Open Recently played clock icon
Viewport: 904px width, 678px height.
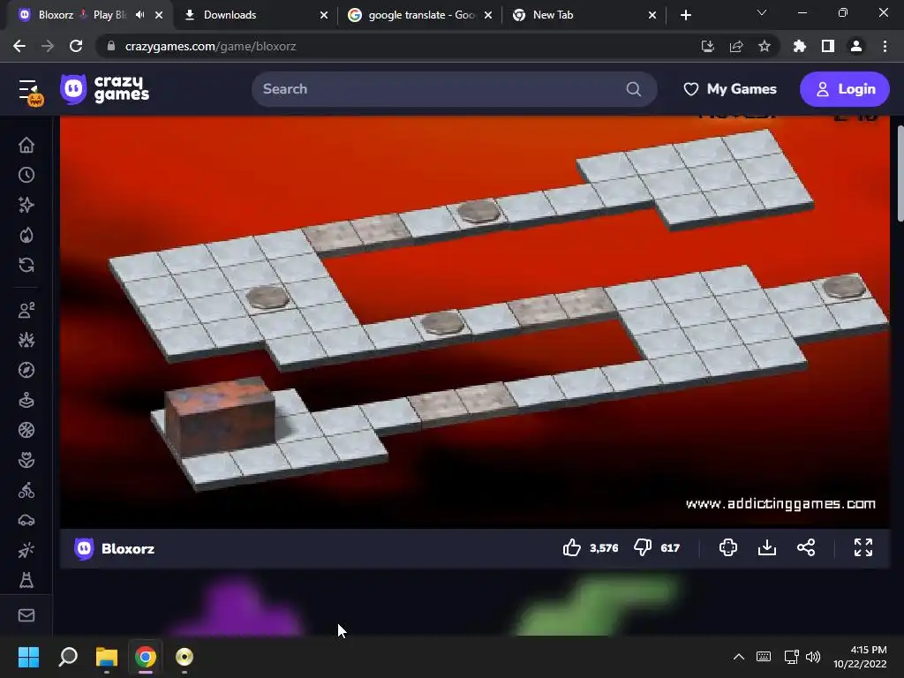26,176
